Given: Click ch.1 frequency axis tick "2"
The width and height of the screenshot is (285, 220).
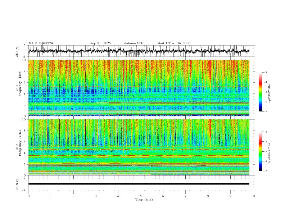Looking at the screenshot, I should tap(25, 105).
